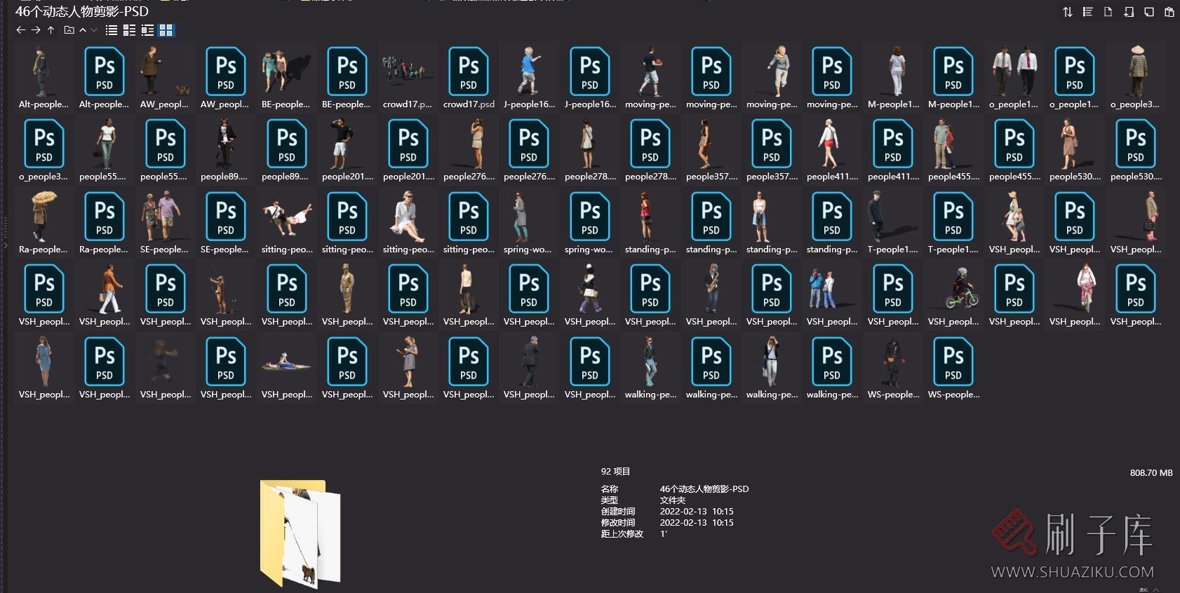Viewport: 1180px width, 593px height.
Task: Select the o_people3 PSD file icon
Action: [44, 144]
